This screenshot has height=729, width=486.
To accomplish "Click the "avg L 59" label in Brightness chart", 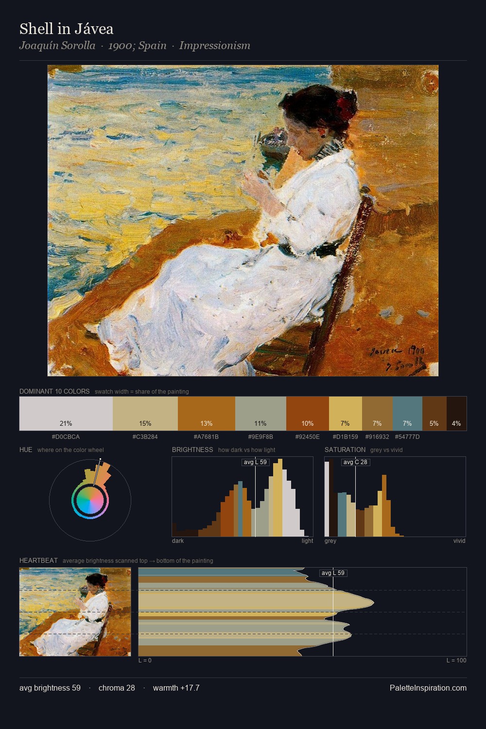I will (255, 462).
